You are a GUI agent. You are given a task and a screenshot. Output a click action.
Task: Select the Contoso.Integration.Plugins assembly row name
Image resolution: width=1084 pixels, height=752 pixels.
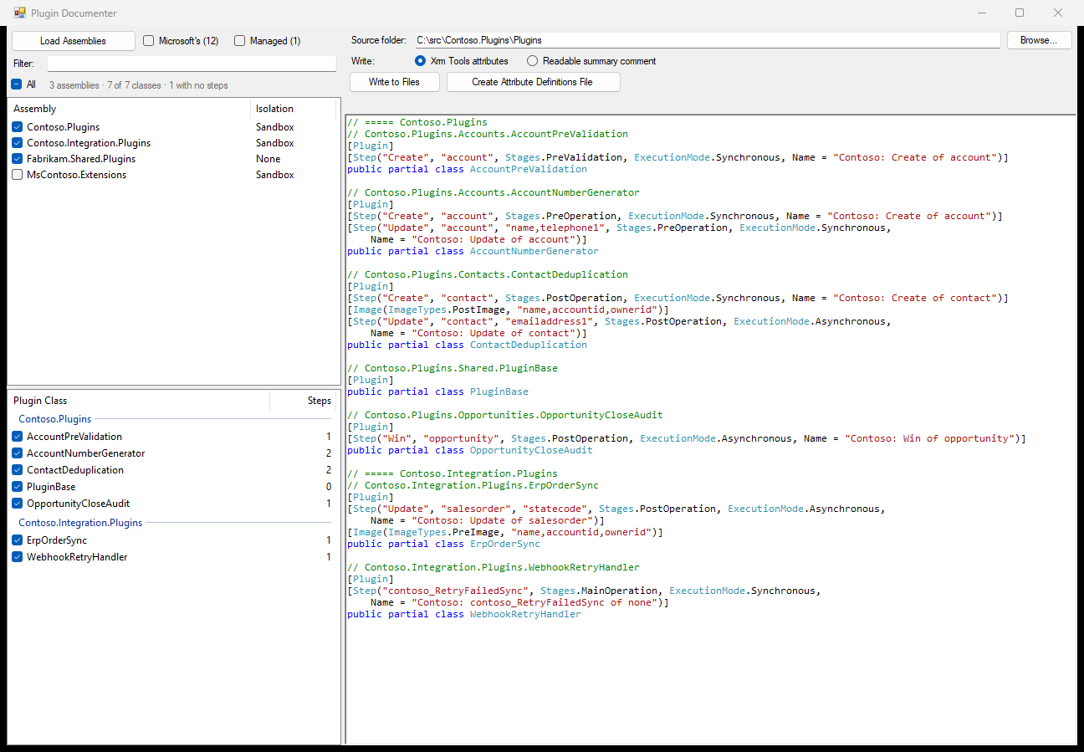(89, 143)
